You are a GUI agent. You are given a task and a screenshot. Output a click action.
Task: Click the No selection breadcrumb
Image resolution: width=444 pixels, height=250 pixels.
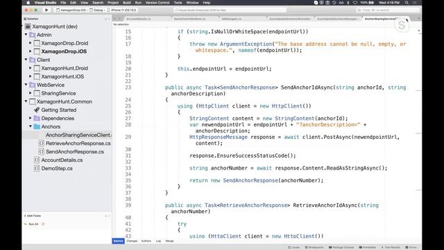pyautogui.click(x=121, y=24)
